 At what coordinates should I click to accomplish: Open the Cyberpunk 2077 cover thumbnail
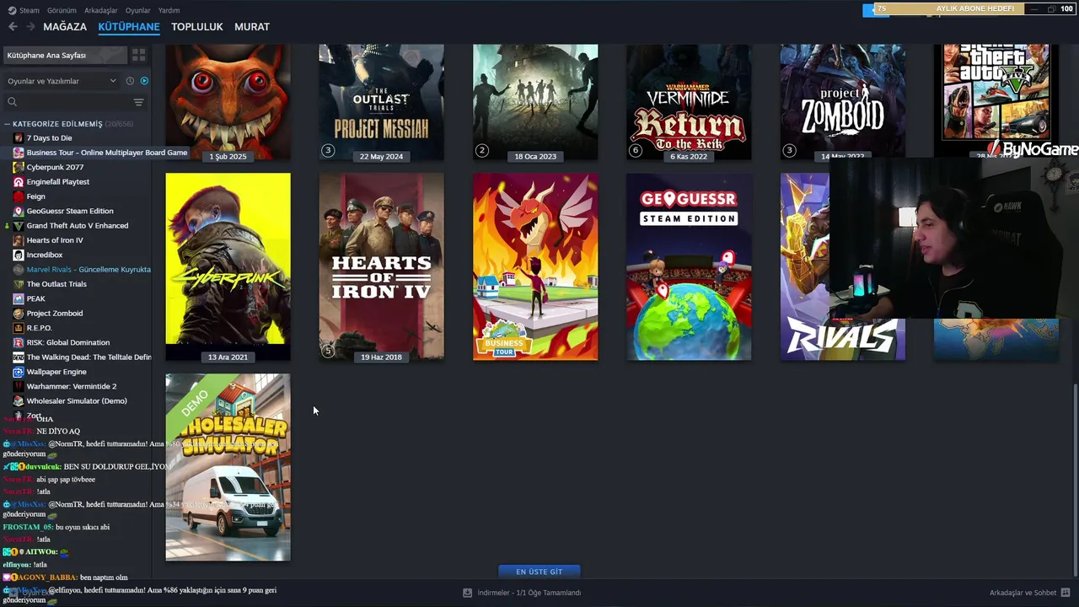coord(228,266)
